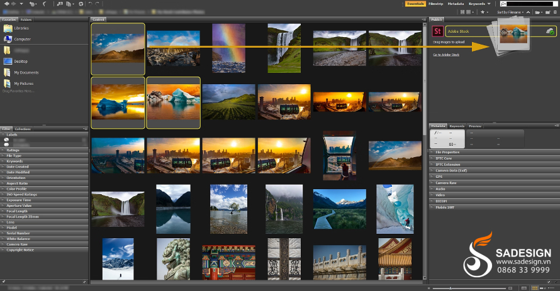Switch to the Filmstrip workspace
Image resolution: width=560 pixels, height=291 pixels.
pos(435,4)
